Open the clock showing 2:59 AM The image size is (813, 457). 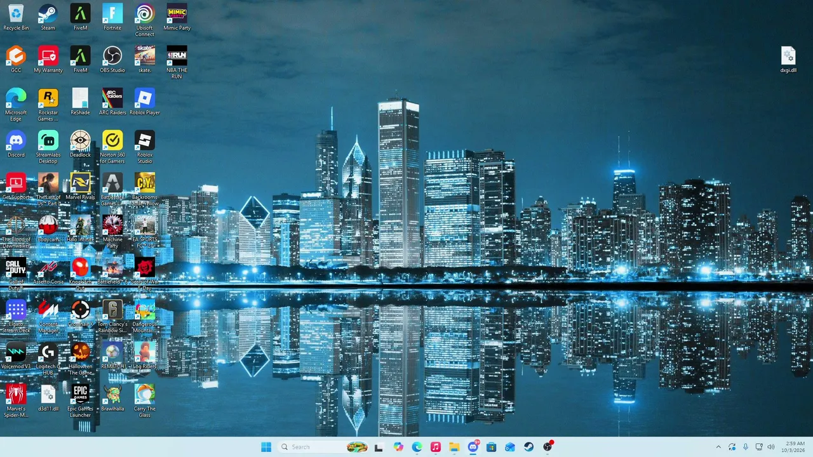tap(795, 447)
